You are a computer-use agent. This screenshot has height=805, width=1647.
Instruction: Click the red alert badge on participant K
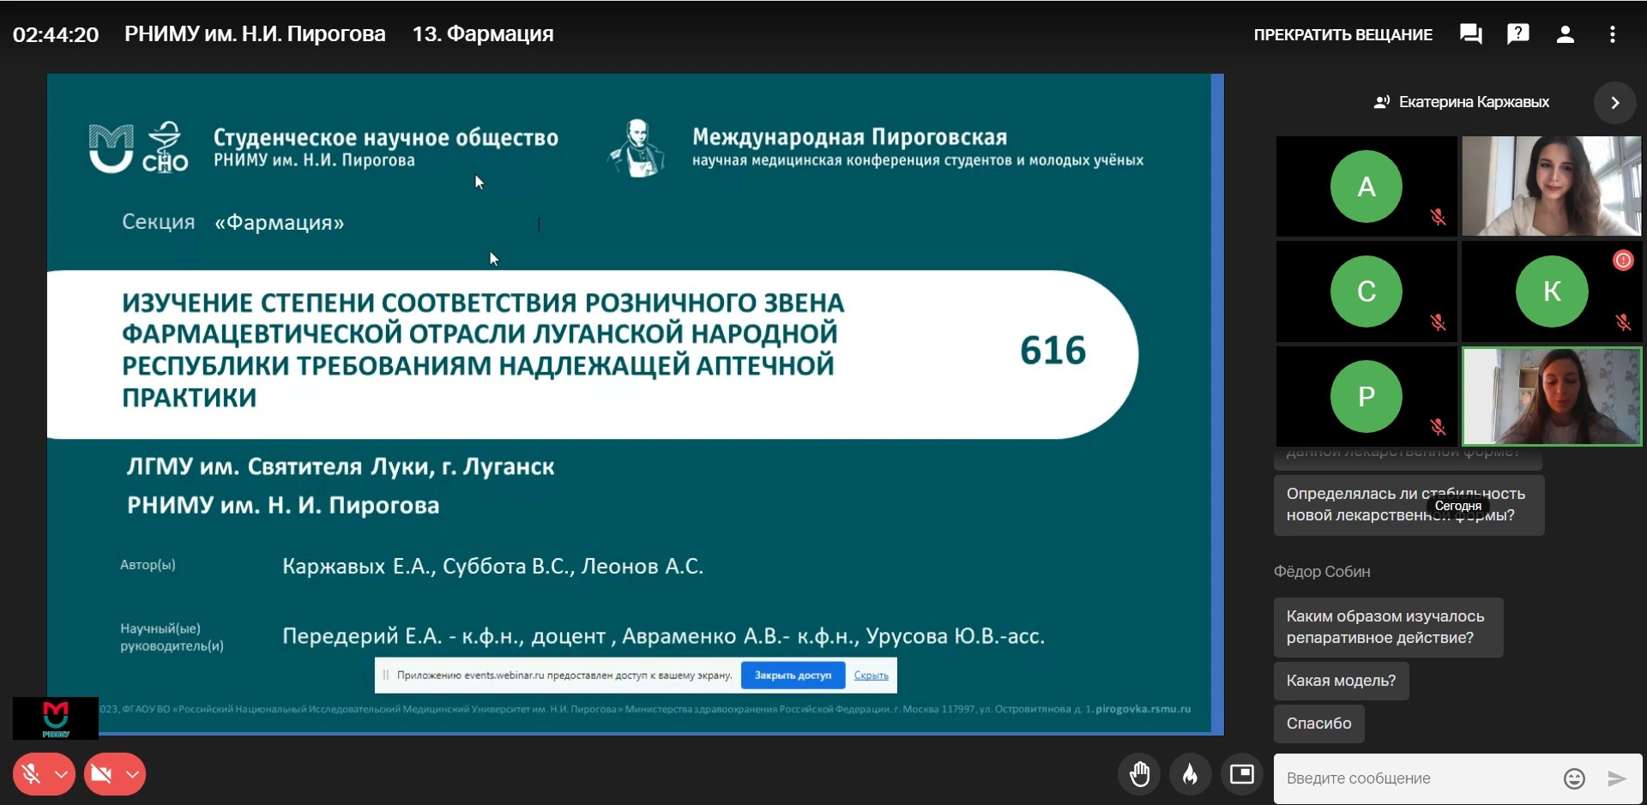[1623, 261]
